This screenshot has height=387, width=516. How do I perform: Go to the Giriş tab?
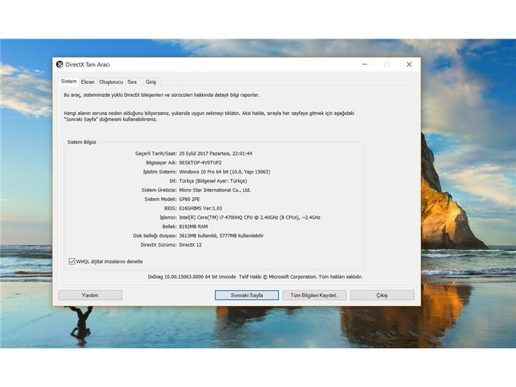151,82
